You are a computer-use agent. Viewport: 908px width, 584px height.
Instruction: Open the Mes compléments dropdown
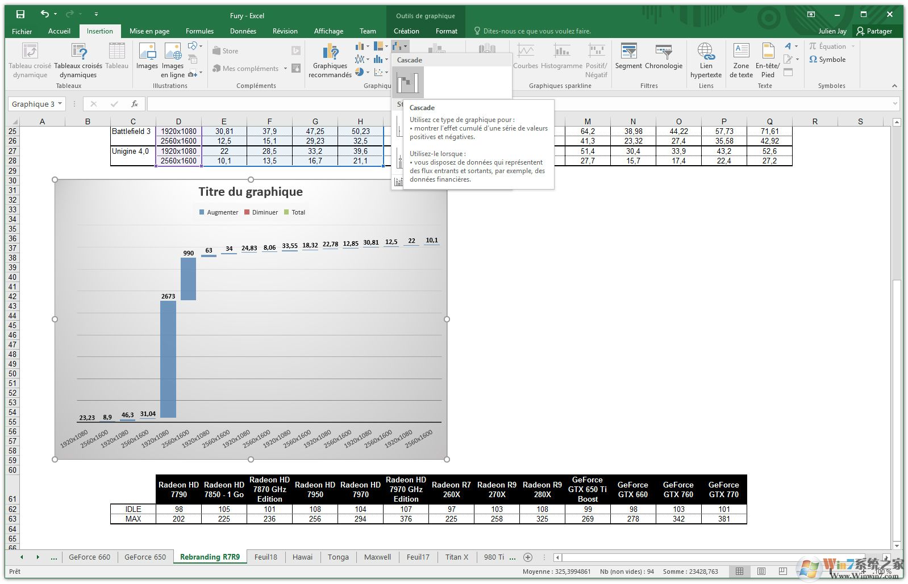[x=285, y=69]
